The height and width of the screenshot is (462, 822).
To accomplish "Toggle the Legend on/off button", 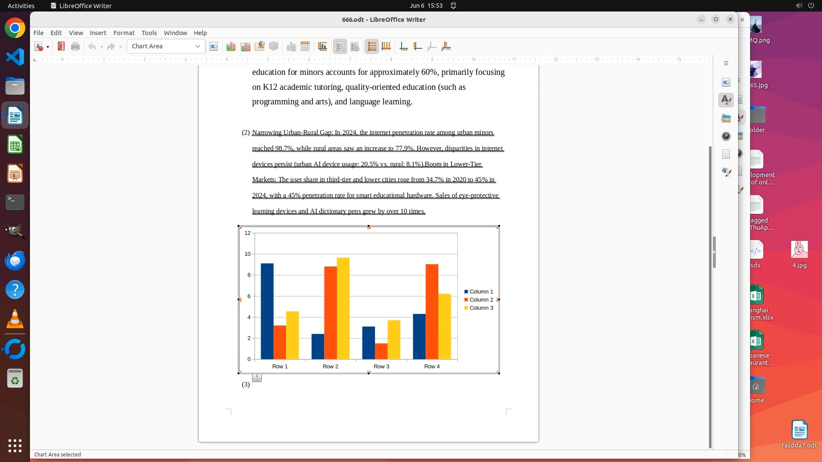I will (340, 47).
